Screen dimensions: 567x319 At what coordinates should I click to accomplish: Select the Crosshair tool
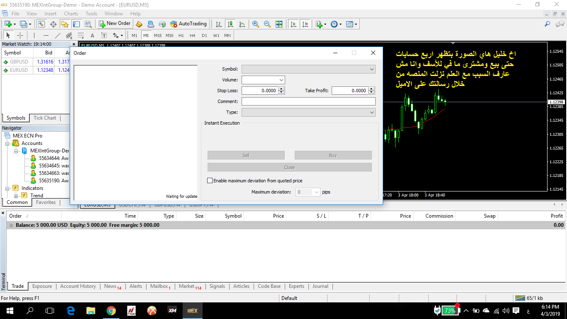pyautogui.click(x=20, y=35)
